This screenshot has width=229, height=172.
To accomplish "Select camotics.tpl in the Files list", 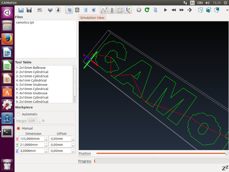I will tap(25, 22).
